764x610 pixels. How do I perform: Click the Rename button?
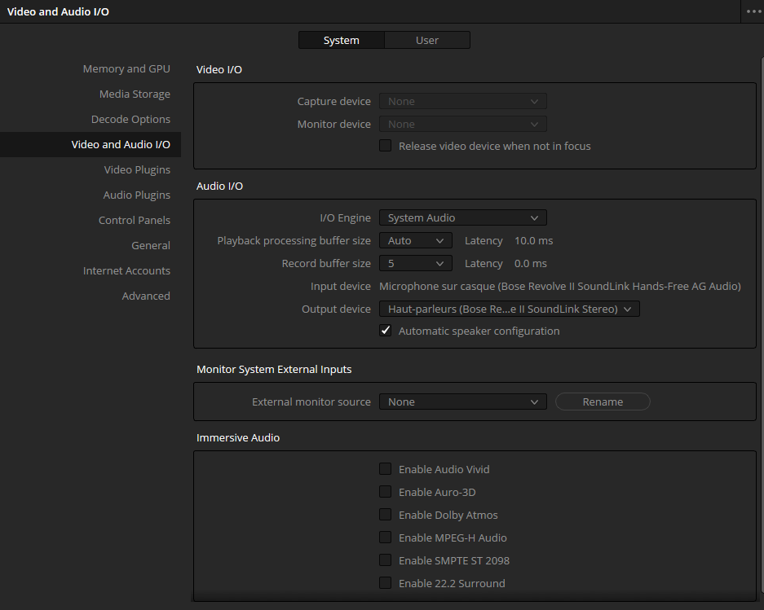click(603, 402)
